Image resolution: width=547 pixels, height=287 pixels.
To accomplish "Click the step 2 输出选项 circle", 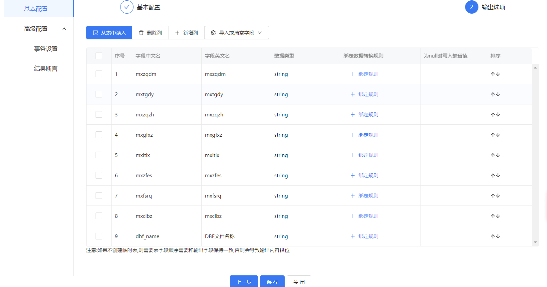I will [471, 7].
